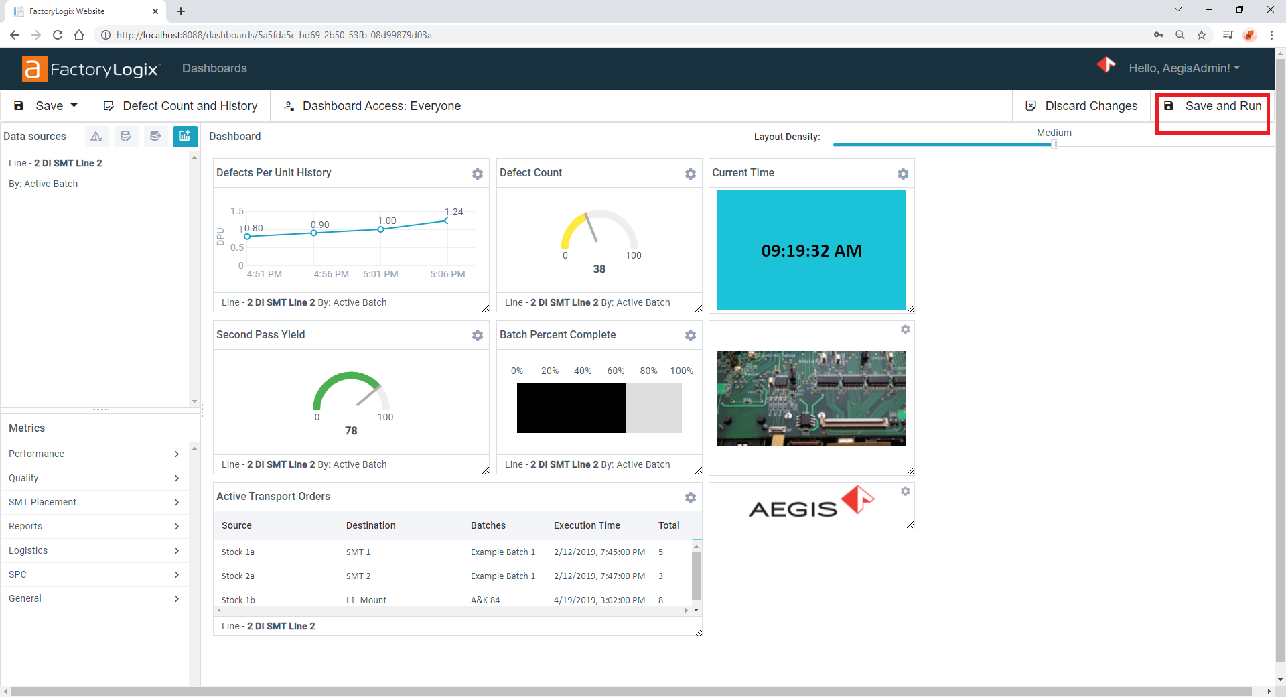Click the Dashboard Access user lock icon
The image size is (1286, 697).
point(289,106)
